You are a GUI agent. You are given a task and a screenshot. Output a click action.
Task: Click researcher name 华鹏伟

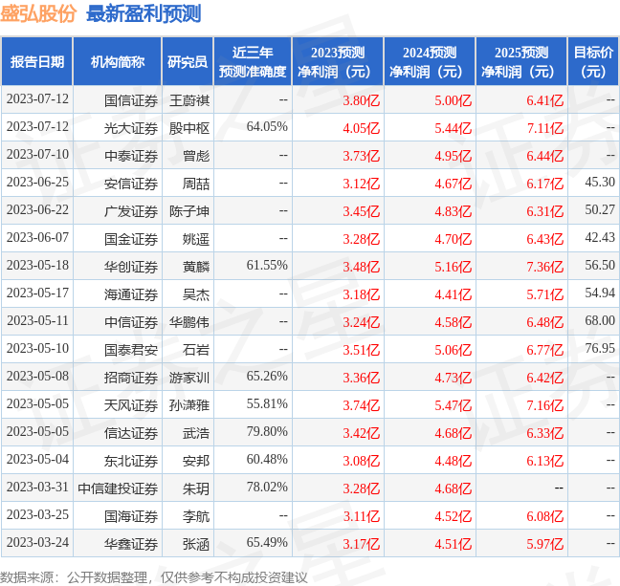189,322
